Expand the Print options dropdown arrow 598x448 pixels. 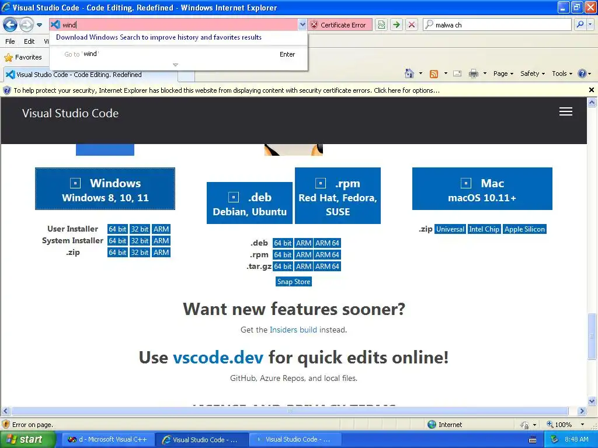485,73
